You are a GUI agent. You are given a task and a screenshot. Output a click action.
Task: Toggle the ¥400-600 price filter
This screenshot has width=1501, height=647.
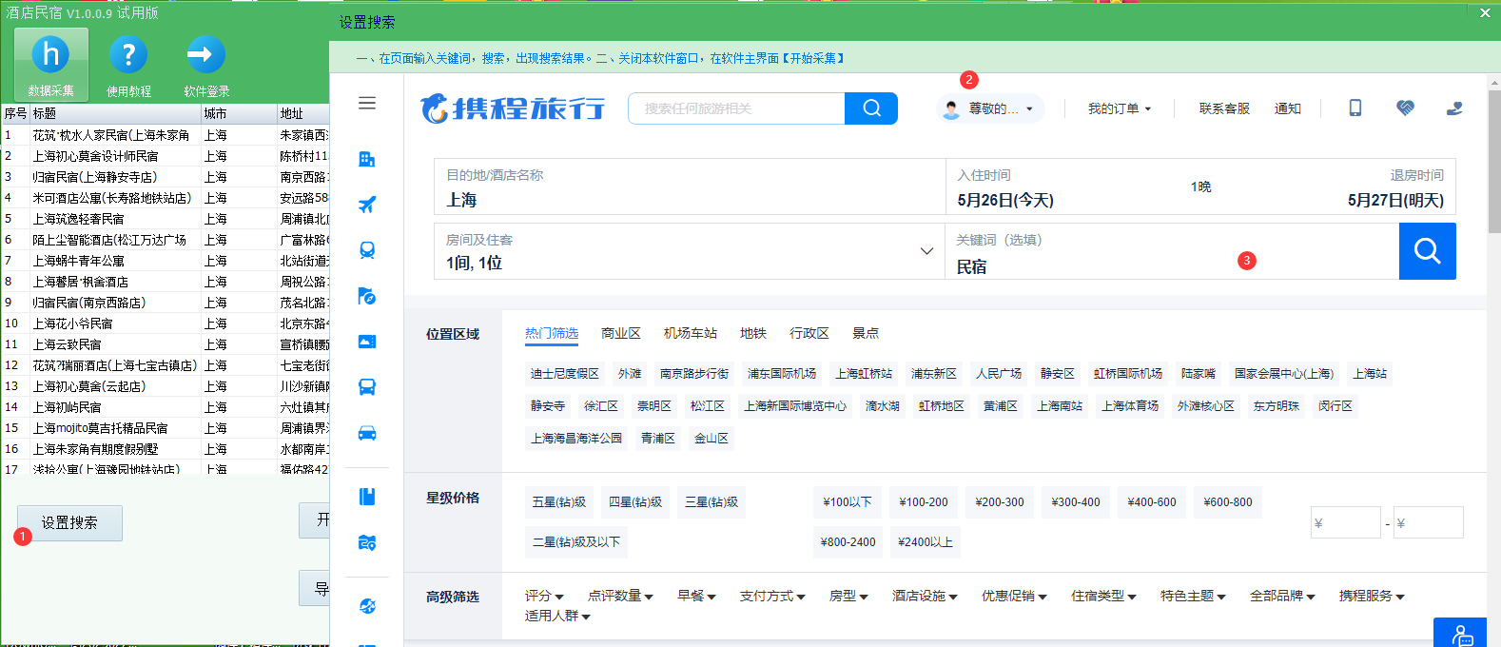[x=1152, y=501]
